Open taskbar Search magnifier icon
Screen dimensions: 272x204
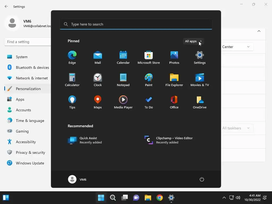coord(113,198)
